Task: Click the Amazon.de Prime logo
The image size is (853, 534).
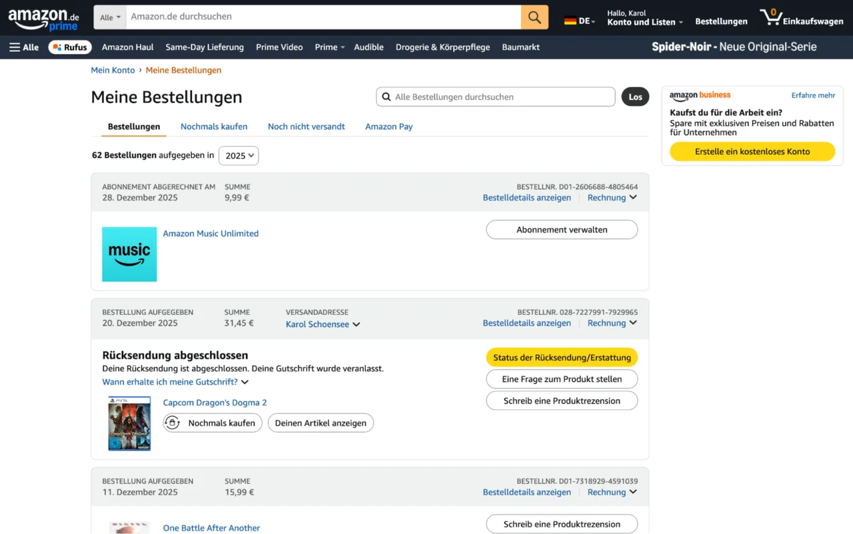Action: point(44,18)
